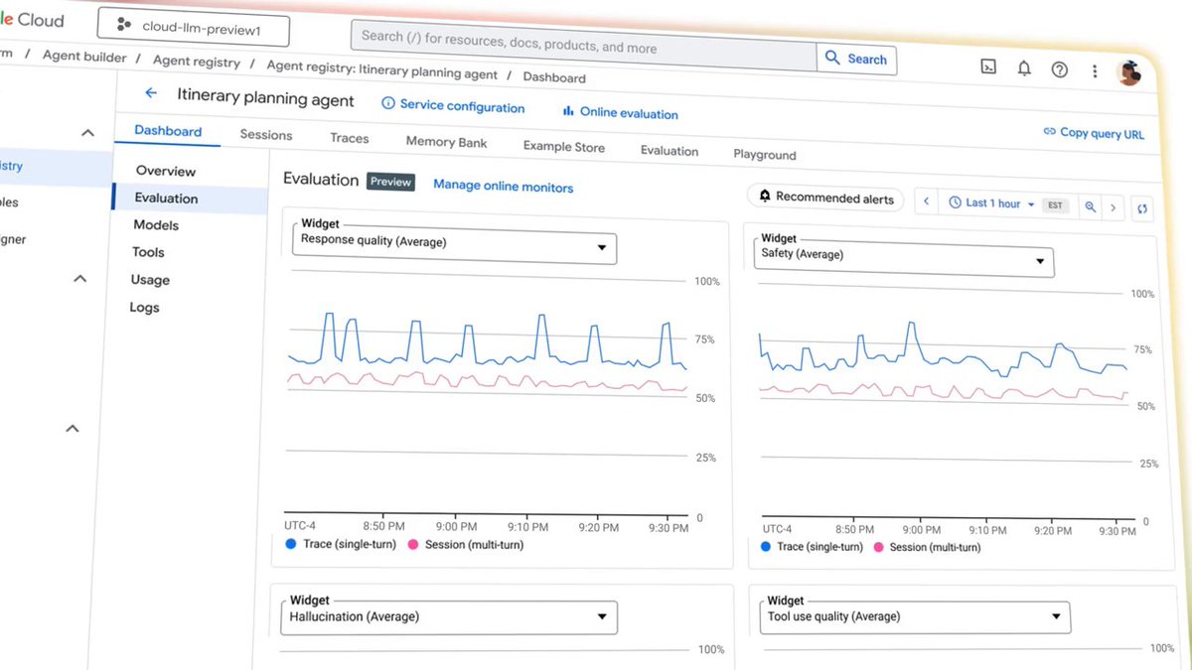Click the Dashboard breadcrumb text
Viewport: 1192px width, 670px height.
[x=554, y=77]
